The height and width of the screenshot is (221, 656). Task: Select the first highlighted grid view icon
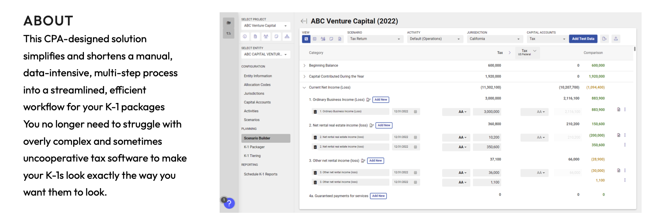pos(306,39)
